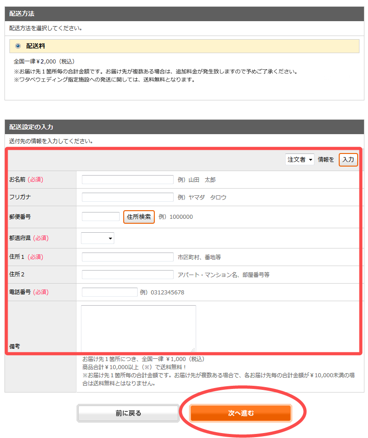This screenshot has width=368, height=438.
Task: Click the 電話番号 input field
Action: pos(109,292)
